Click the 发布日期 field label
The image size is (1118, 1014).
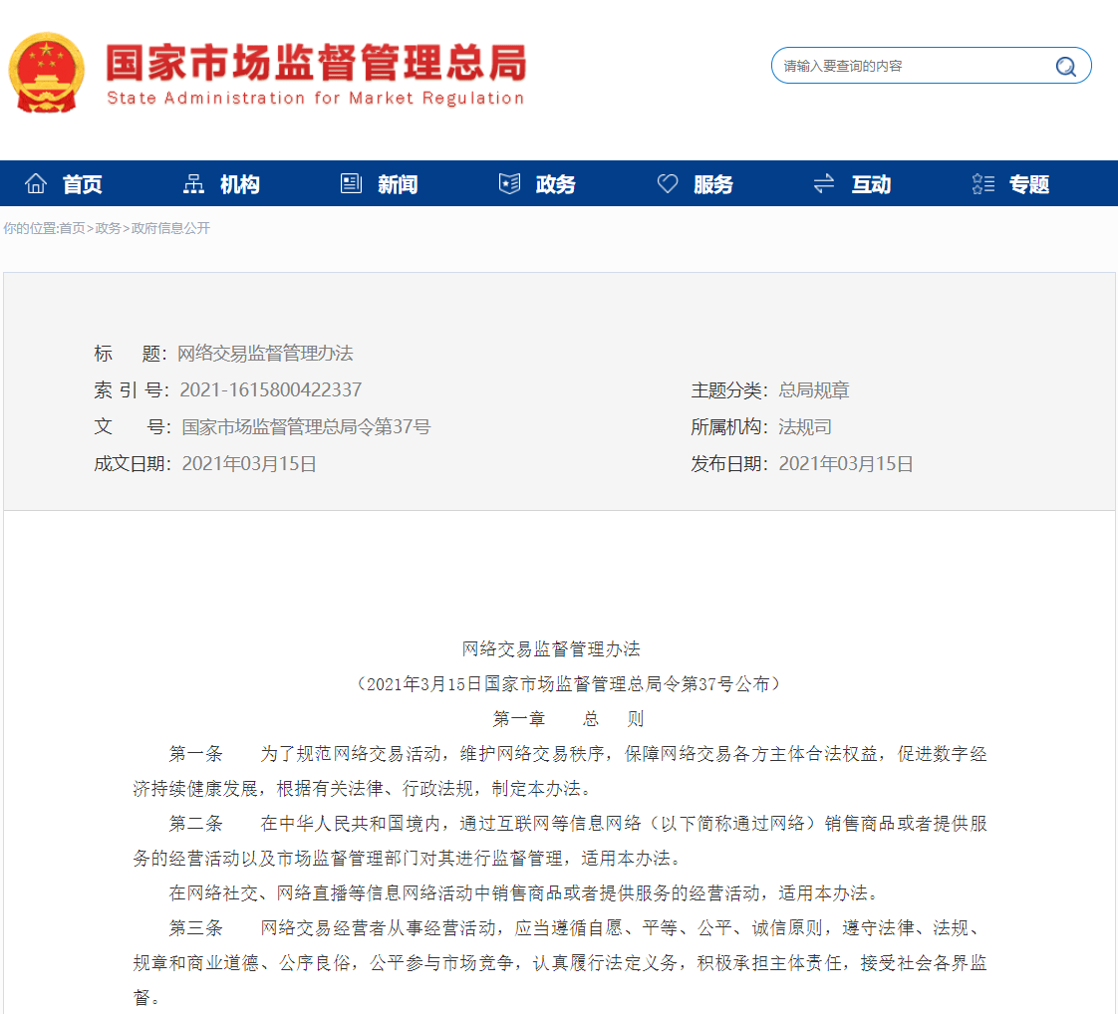pos(729,464)
